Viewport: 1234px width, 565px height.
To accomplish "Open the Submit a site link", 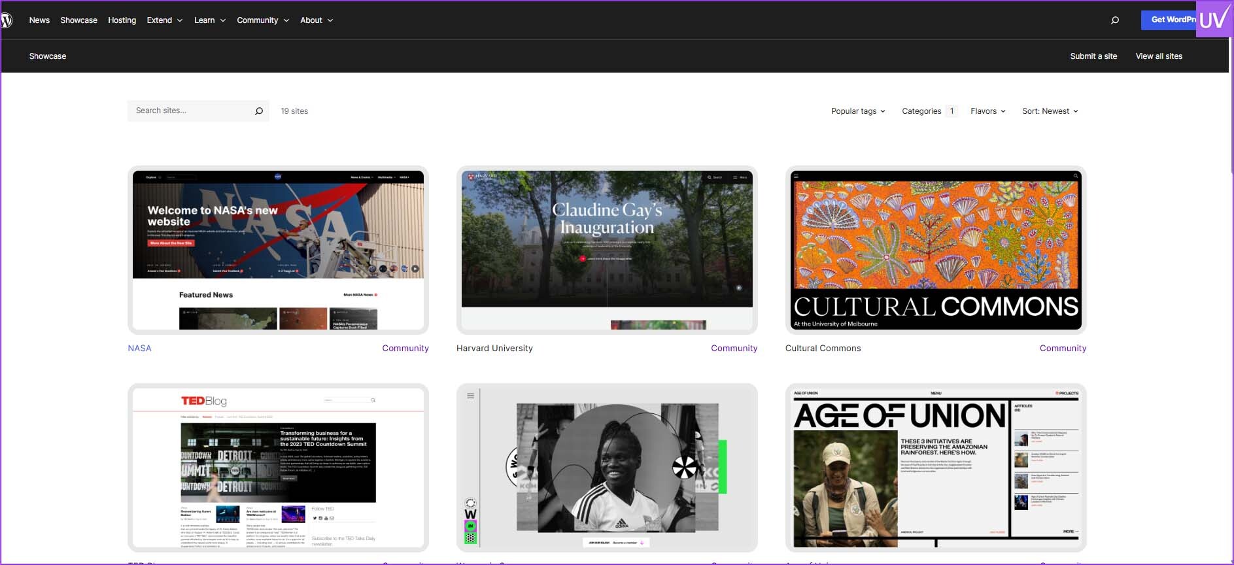I will point(1093,56).
